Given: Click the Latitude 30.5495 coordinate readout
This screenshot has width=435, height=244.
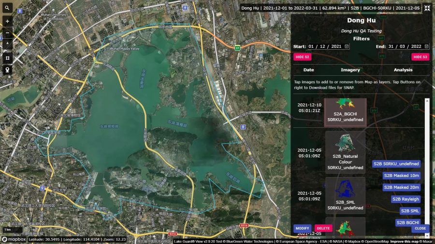Looking at the screenshot, I should pos(44,239).
